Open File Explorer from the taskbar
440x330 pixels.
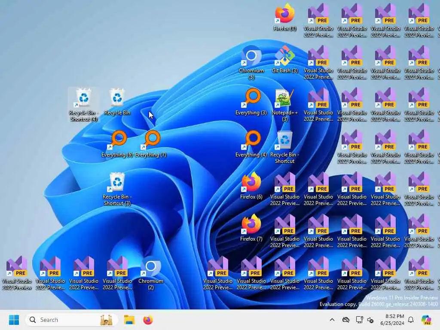pos(129,320)
